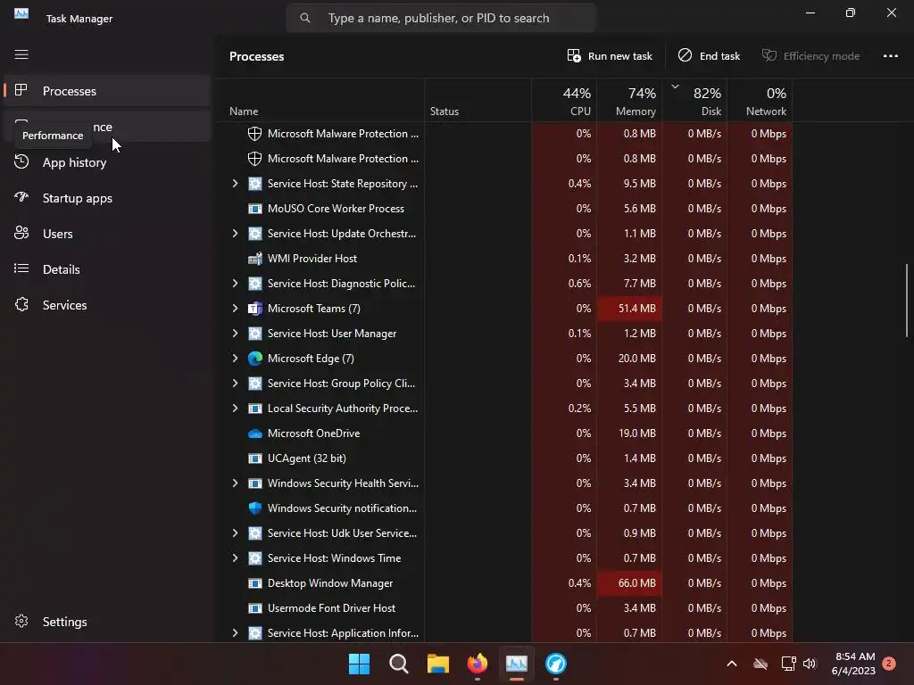The image size is (914, 685).
Task: Expand the Microsoft Teams (7) group
Action: point(235,309)
